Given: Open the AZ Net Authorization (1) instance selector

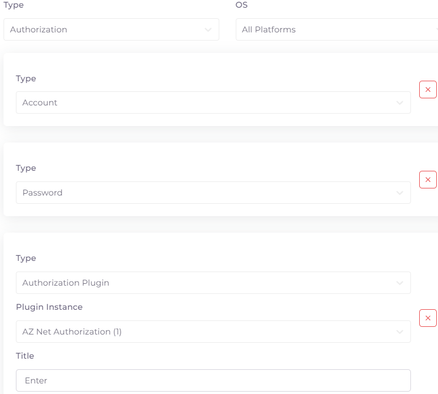Looking at the screenshot, I should [213, 332].
